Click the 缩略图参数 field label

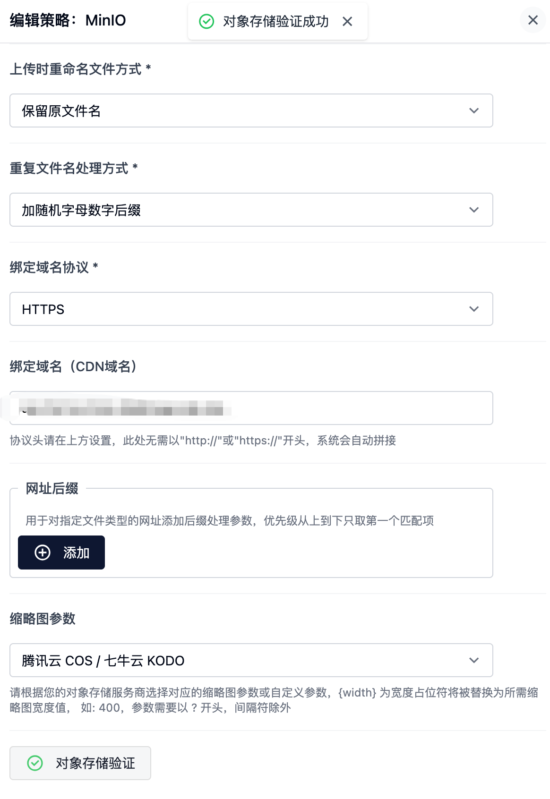tap(43, 619)
